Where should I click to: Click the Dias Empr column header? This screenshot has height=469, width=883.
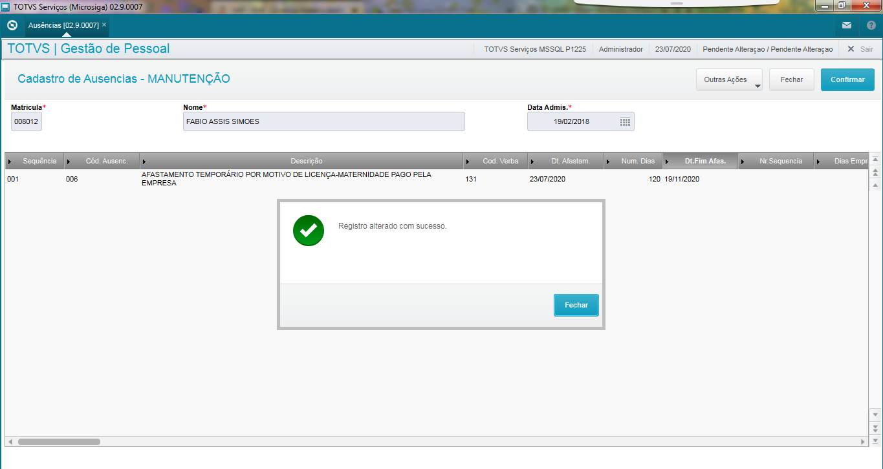(x=842, y=161)
